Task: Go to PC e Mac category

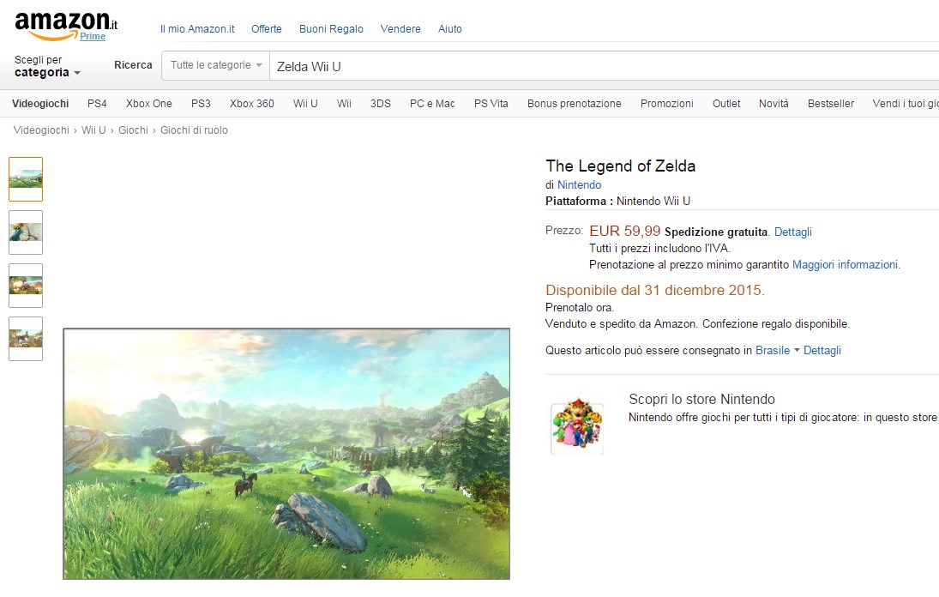Action: coord(432,104)
